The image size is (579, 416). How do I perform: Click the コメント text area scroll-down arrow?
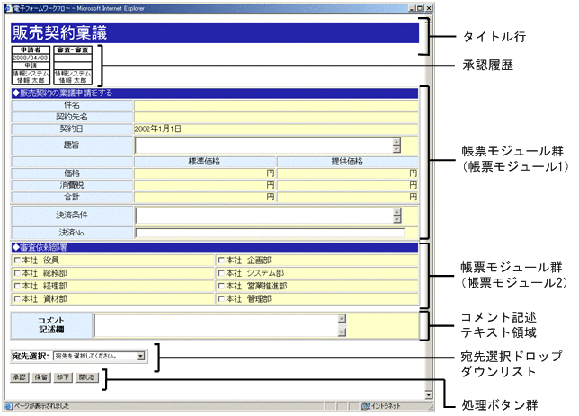pos(342,332)
